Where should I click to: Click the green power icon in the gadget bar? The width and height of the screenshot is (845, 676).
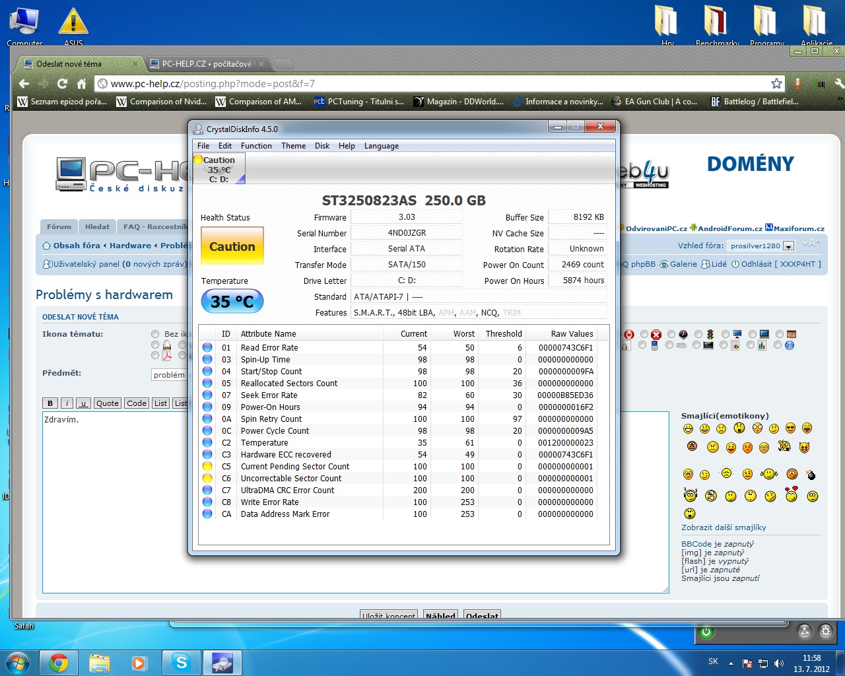pyautogui.click(x=706, y=632)
